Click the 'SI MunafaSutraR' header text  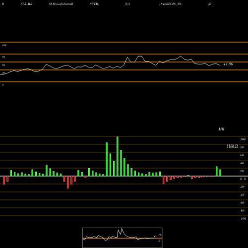pos(61,4)
